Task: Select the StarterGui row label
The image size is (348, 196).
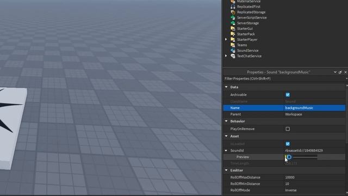Action: point(245,28)
